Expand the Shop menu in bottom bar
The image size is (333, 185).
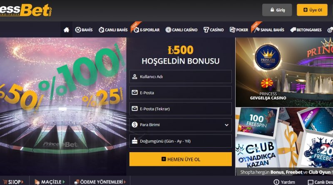(x=13, y=182)
